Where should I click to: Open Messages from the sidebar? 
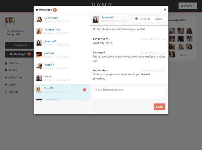click(x=19, y=54)
